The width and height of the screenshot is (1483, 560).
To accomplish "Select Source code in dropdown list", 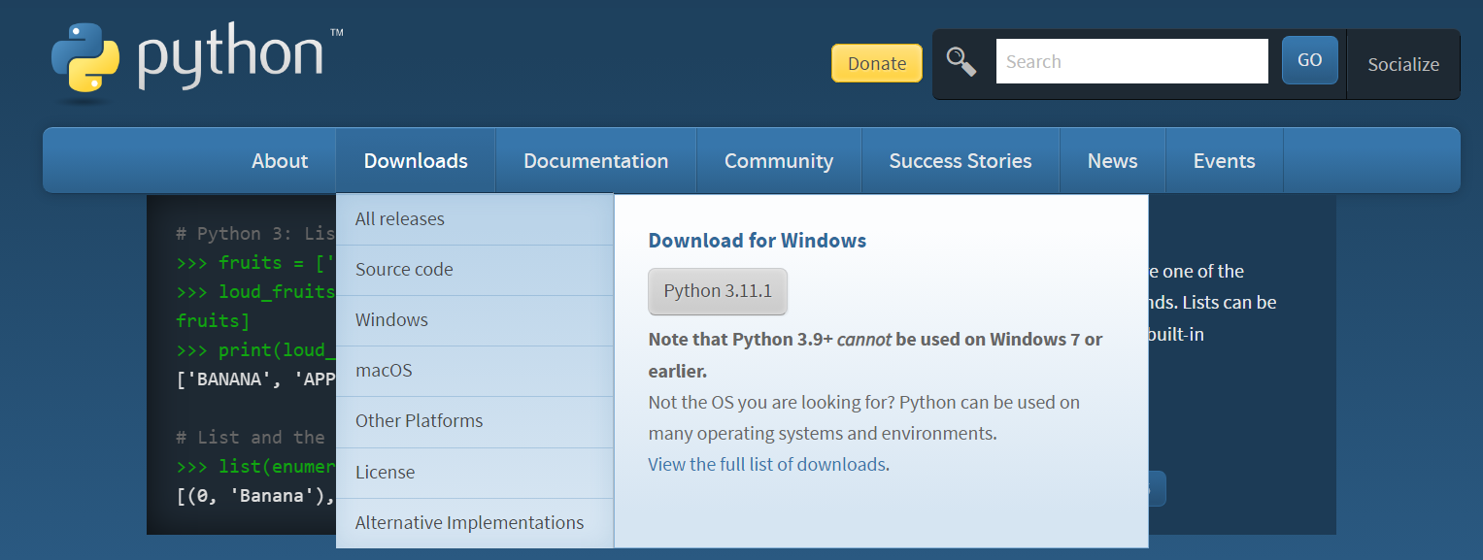I will (404, 270).
